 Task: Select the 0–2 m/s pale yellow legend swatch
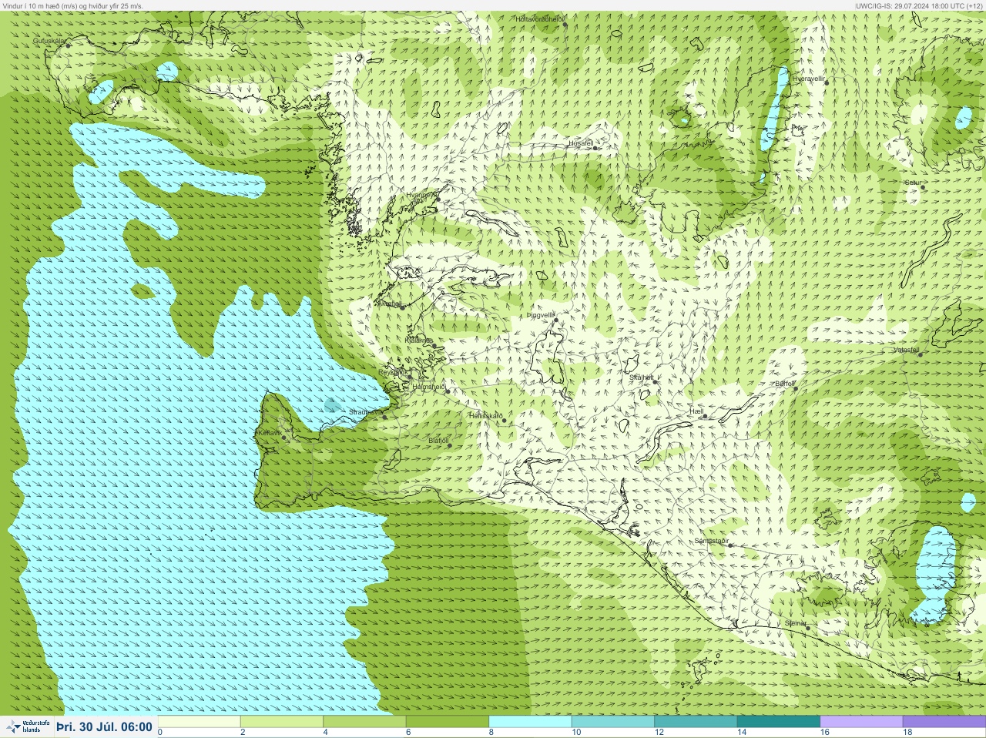point(199,722)
